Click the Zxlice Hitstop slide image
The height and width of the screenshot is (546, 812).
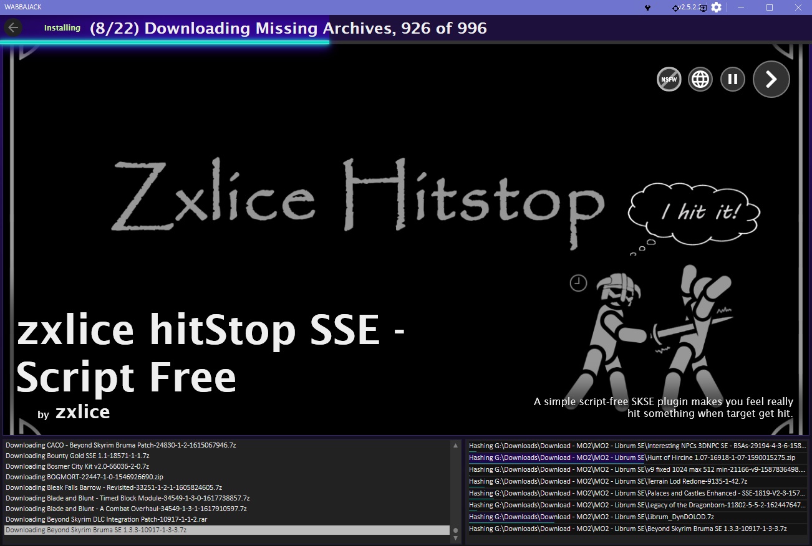406,240
